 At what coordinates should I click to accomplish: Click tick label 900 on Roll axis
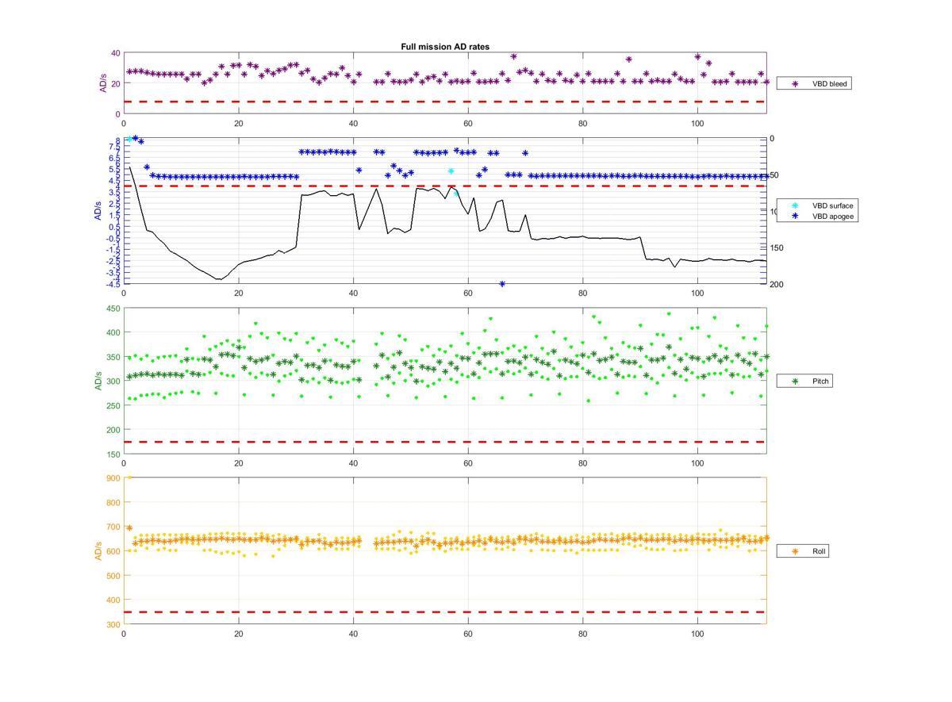[112, 478]
